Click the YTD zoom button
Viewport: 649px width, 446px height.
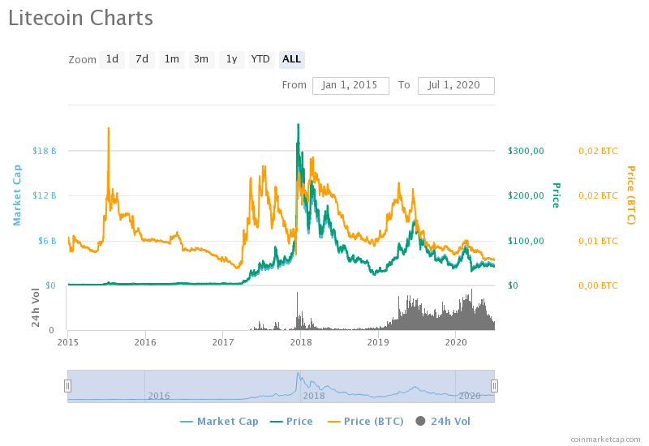261,59
